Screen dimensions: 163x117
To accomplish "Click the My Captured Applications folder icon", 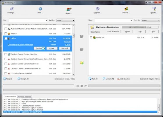I will click(x=92, y=27).
